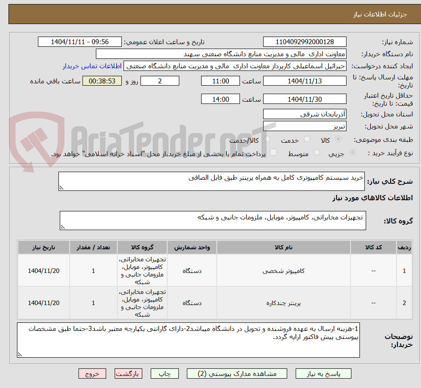Screen dimensions: 421x388
Task: Click the واحد شمارش column header
Action: [192, 248]
